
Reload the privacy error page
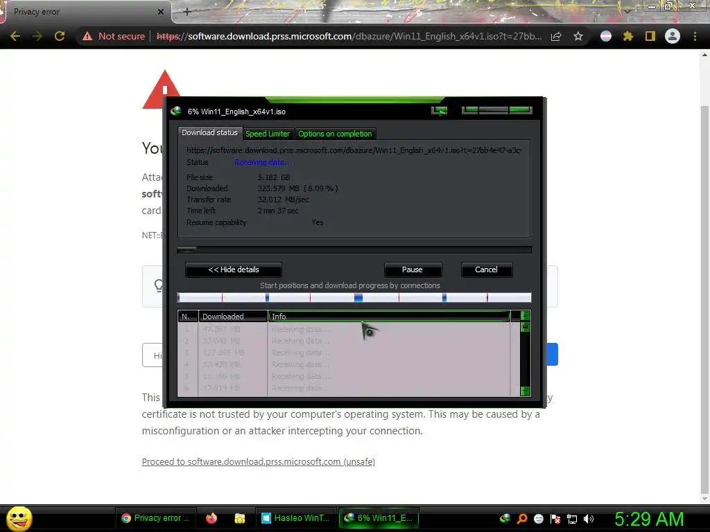60,36
